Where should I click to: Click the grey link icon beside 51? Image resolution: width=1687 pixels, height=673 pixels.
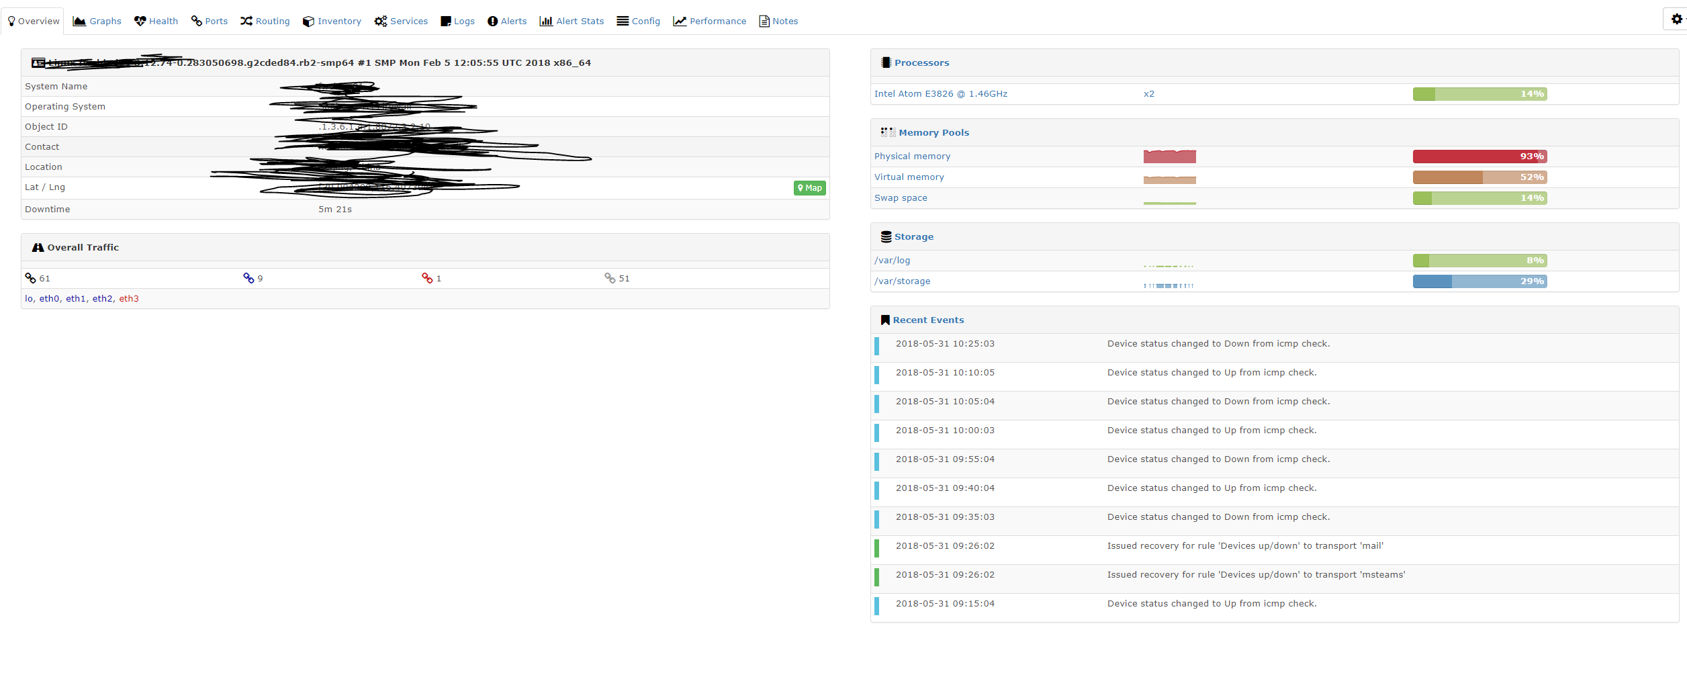(x=610, y=278)
